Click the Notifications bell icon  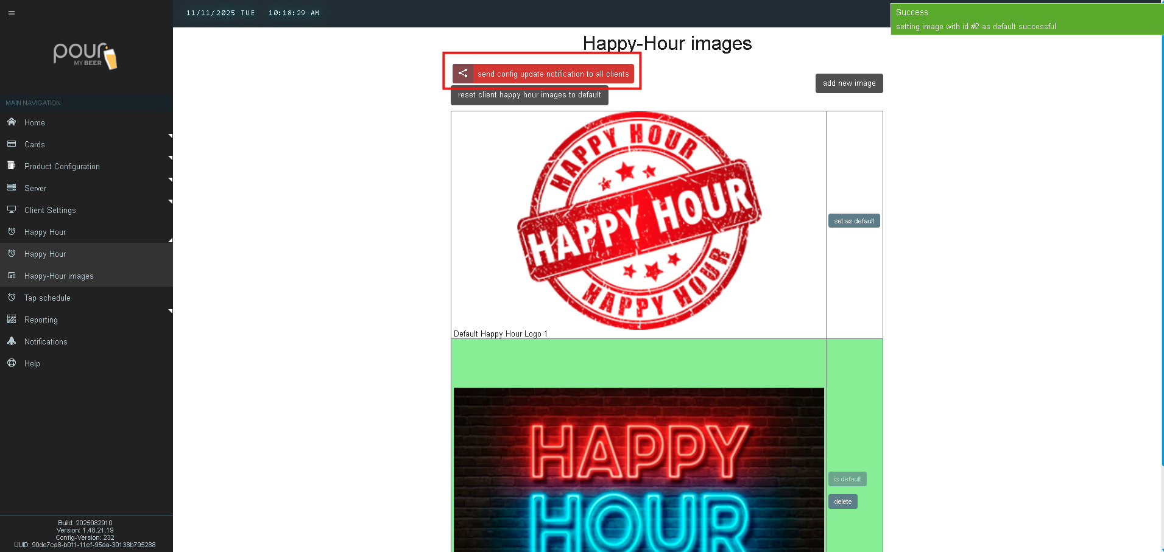(x=12, y=341)
